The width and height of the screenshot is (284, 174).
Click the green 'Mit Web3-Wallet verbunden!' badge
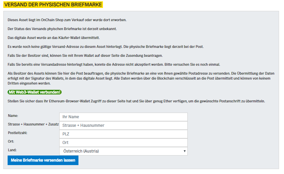click(x=35, y=92)
